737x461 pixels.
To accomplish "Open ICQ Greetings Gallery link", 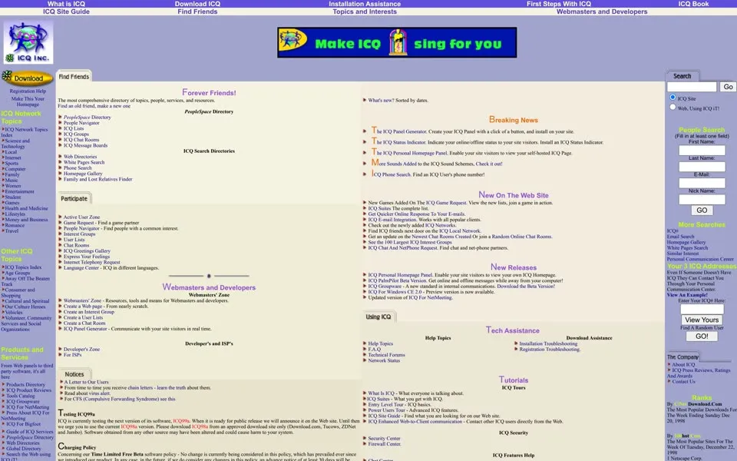I will click(x=87, y=251).
